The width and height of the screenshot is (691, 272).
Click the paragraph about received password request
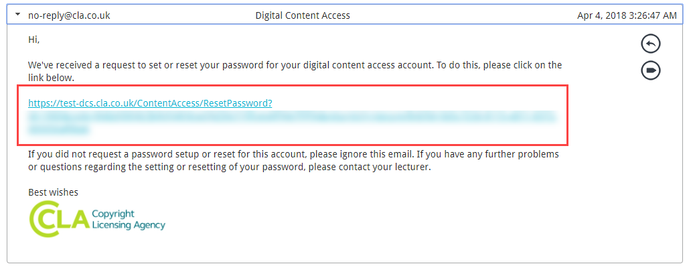[295, 66]
